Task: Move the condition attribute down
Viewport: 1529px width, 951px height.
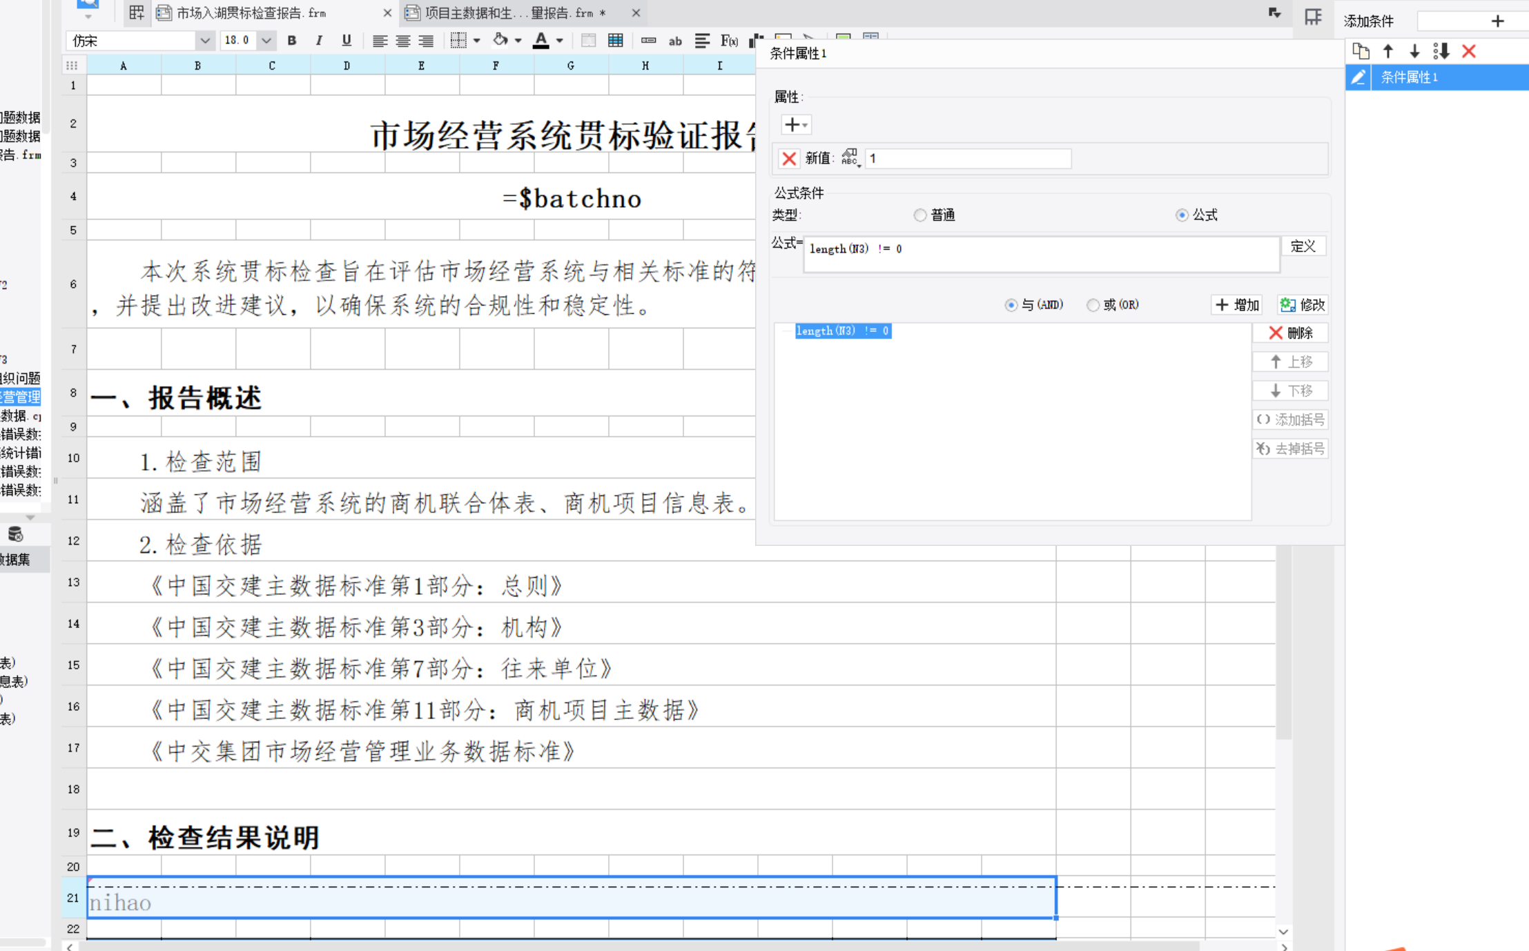Action: pyautogui.click(x=1414, y=51)
